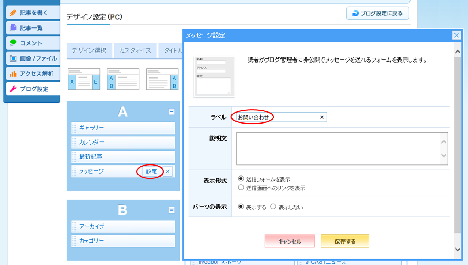
Task: Click ブログ設定に戻る button
Action: click(378, 13)
